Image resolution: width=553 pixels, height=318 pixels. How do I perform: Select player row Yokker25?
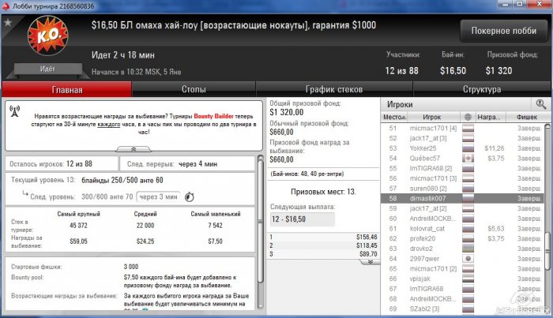point(463,148)
